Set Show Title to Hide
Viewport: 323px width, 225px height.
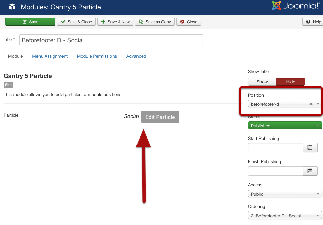291,82
